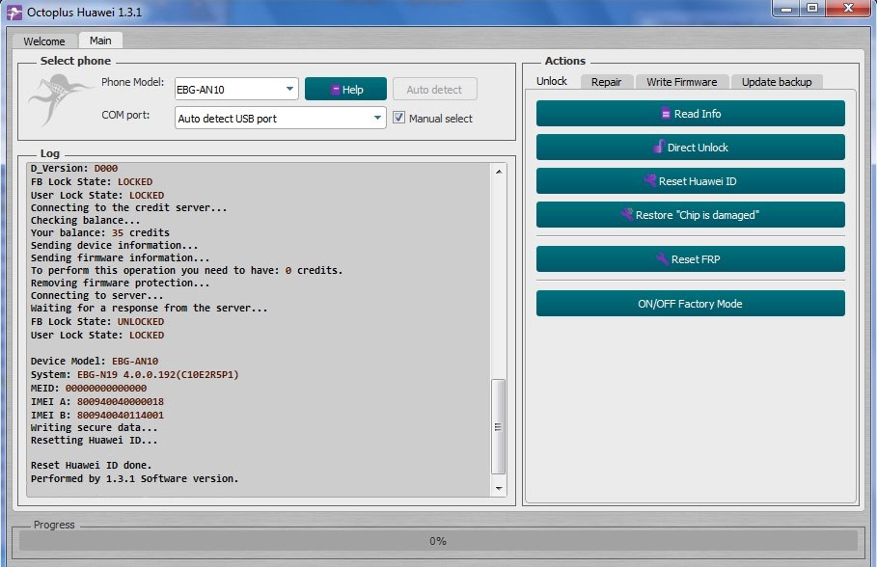
Task: Click the IMEI B value in log
Action: (121, 415)
